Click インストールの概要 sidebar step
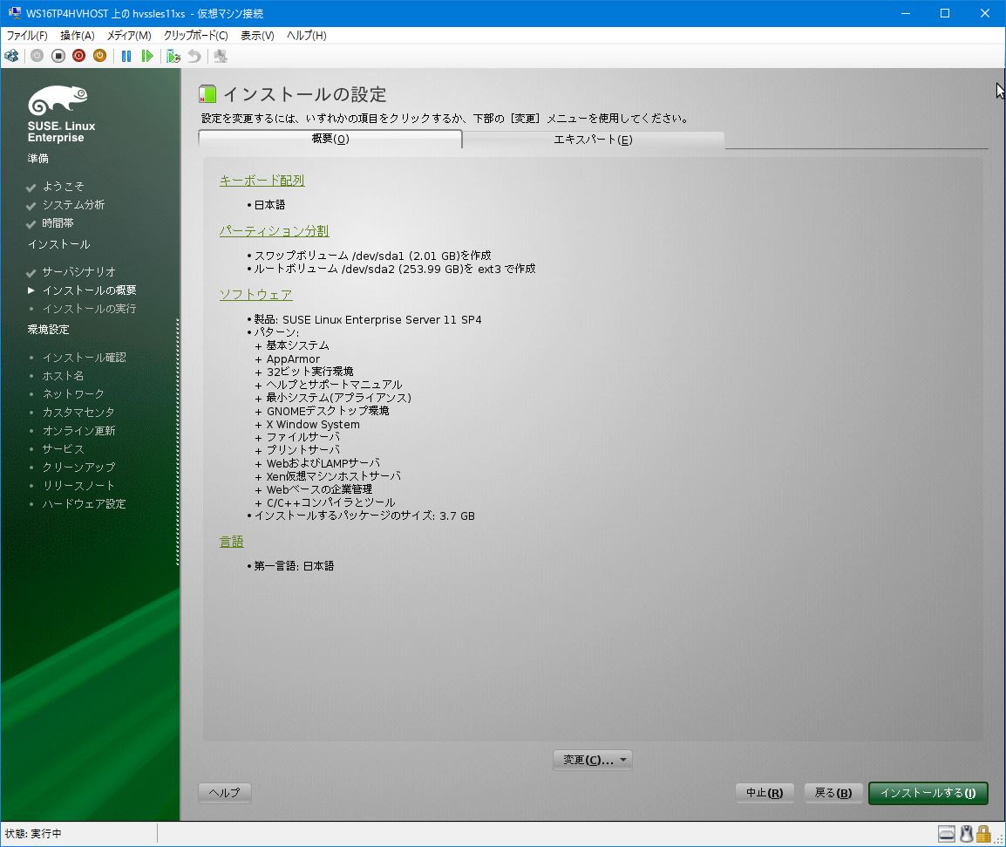The image size is (1006, 847). (89, 290)
